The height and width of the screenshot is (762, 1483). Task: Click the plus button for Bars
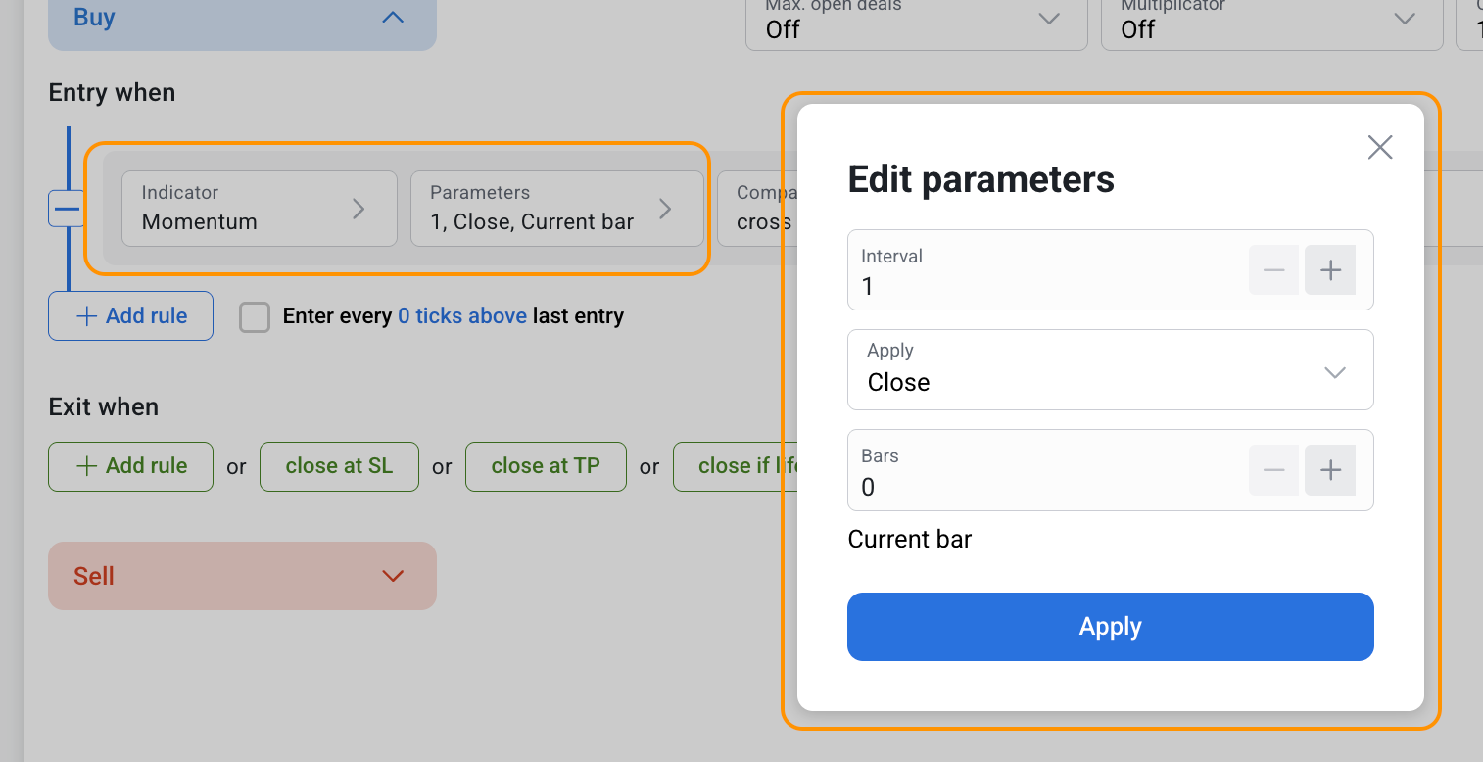(x=1329, y=470)
